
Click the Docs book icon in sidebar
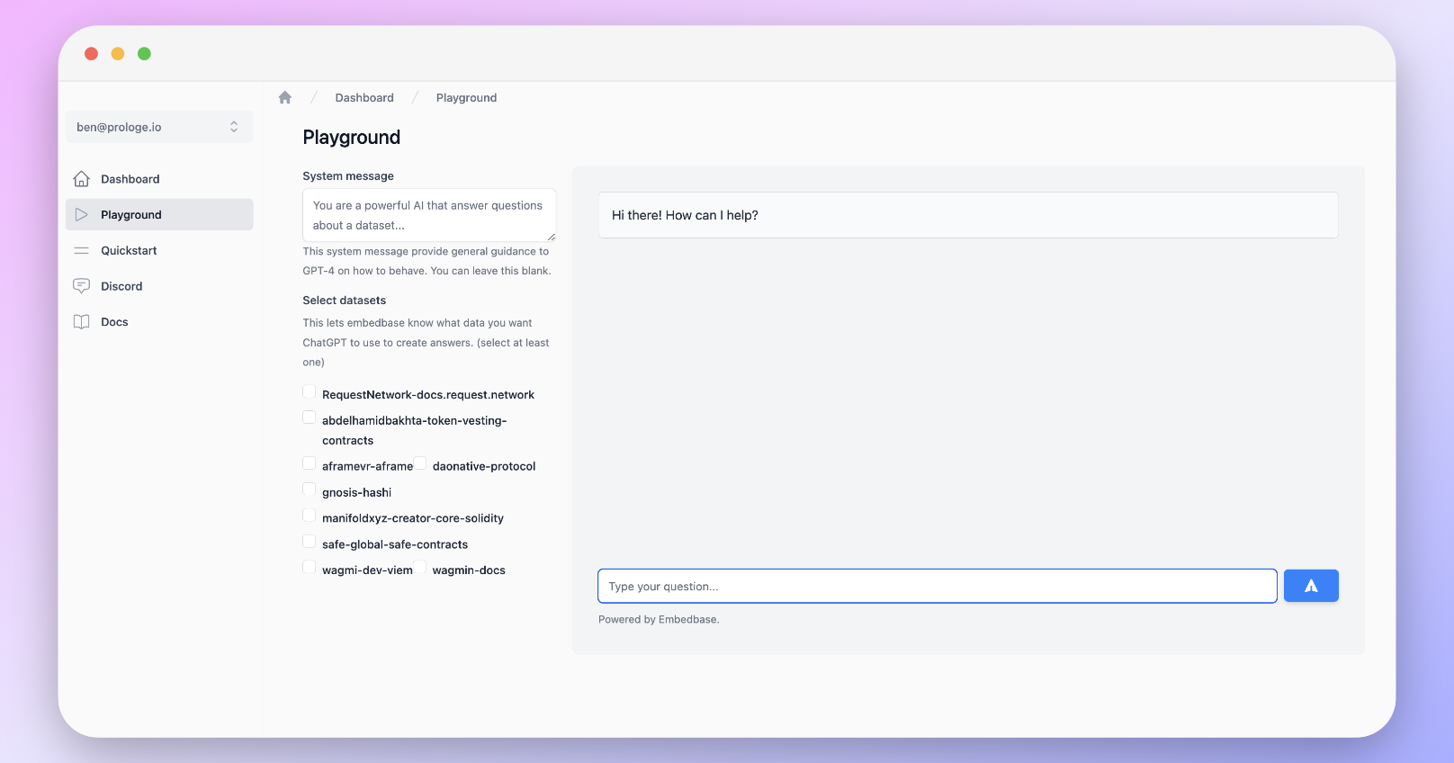82,322
